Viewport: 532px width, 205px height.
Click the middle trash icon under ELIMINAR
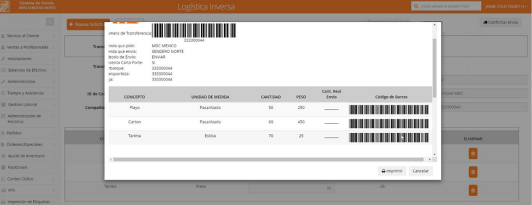click(x=473, y=172)
